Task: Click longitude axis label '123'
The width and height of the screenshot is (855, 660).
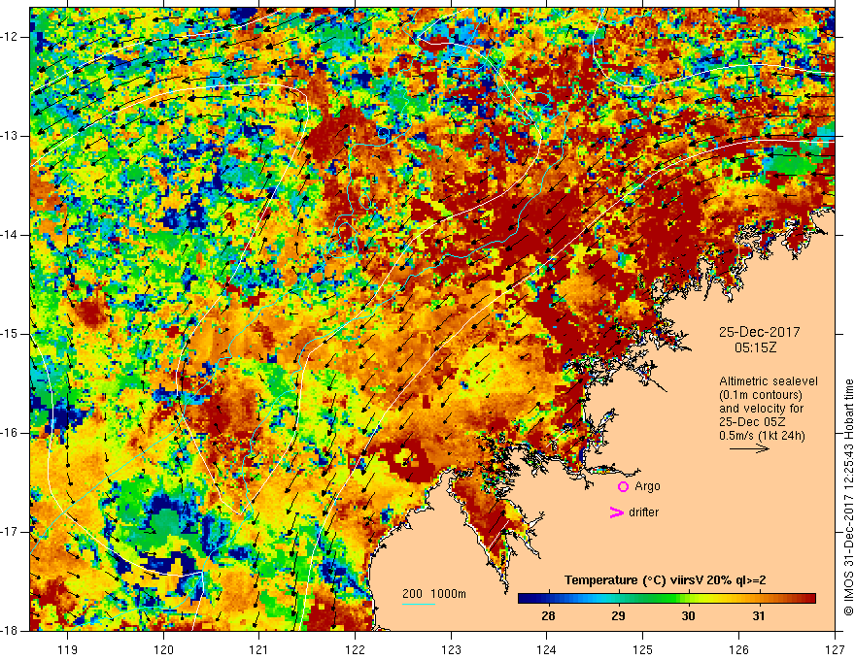Action: [451, 649]
